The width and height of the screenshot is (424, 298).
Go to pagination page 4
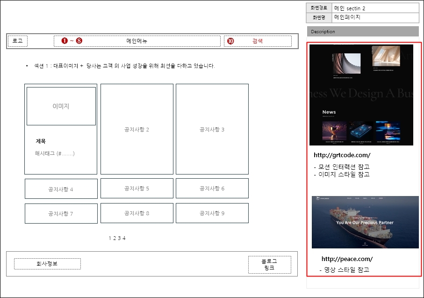124,238
